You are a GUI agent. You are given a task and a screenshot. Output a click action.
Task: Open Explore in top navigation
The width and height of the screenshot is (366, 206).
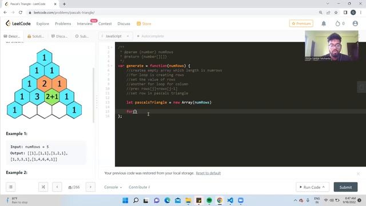coord(43,23)
